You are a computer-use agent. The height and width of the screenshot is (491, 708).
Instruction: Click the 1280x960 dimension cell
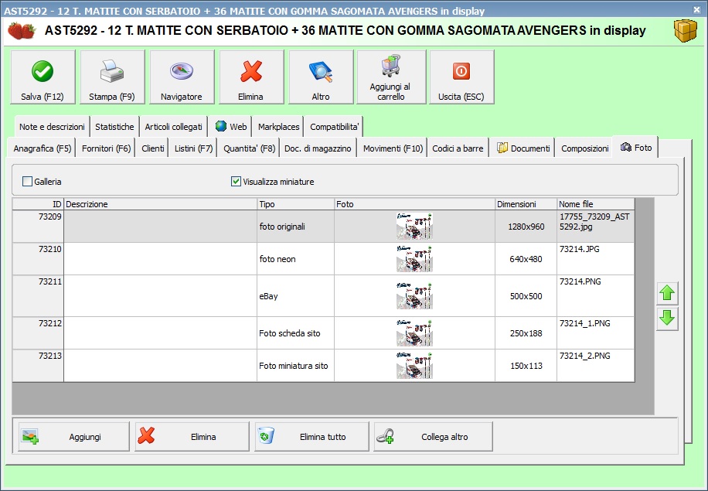(x=526, y=227)
